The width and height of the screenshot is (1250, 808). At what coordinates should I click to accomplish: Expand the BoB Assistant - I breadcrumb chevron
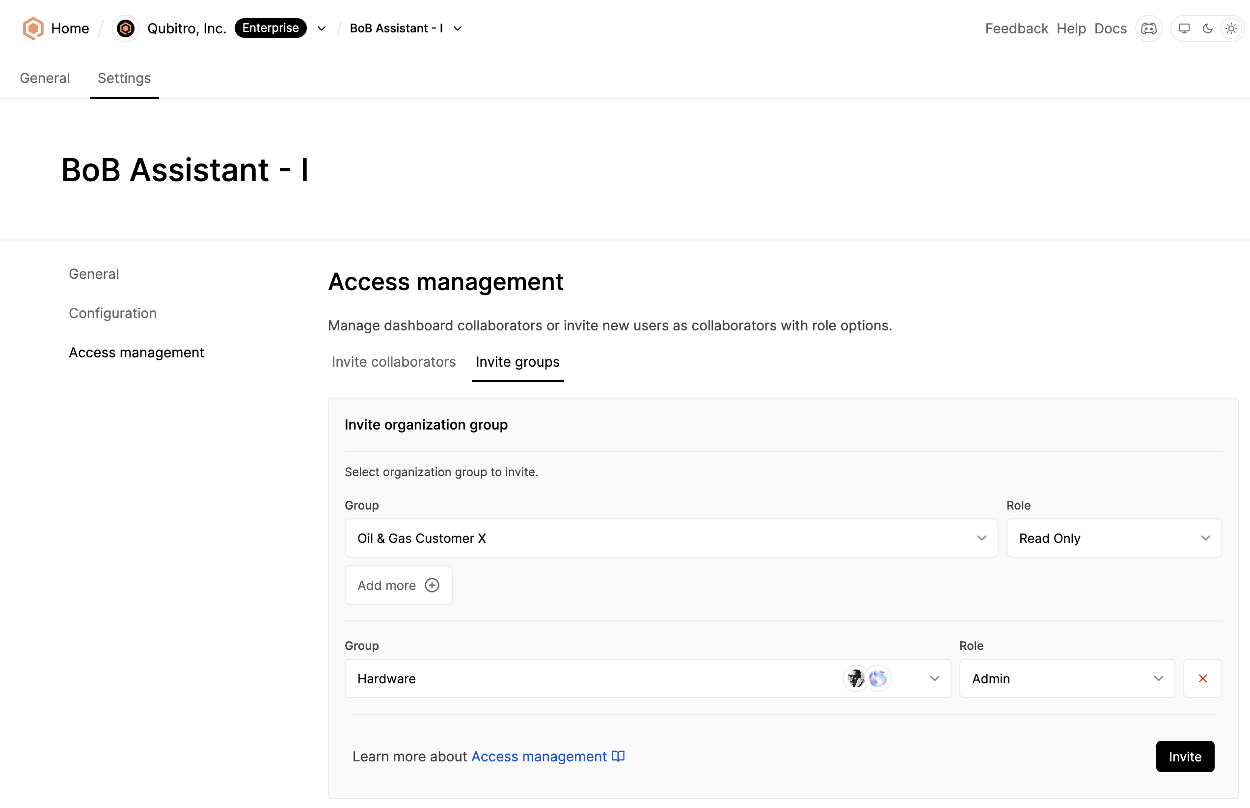click(457, 28)
